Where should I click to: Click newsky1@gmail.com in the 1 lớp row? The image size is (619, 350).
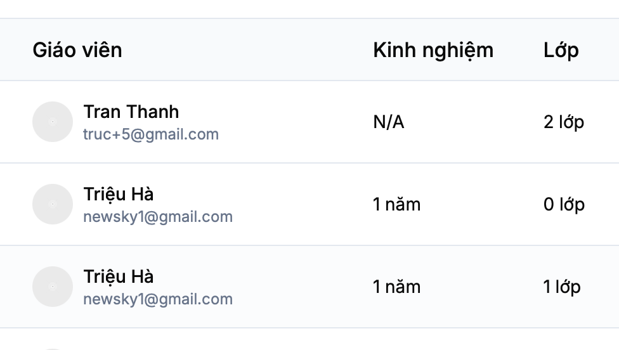pos(158,299)
